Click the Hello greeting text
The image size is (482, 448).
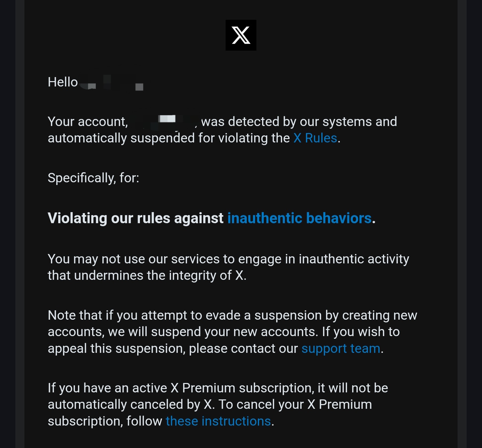pyautogui.click(x=63, y=82)
